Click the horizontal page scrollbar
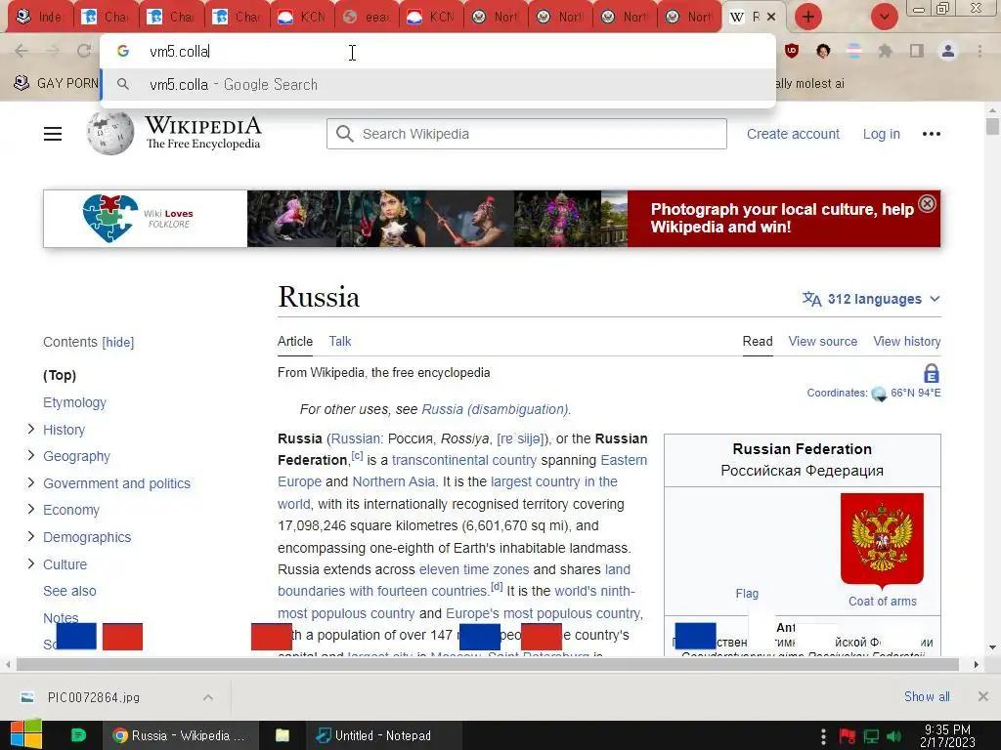1001x750 pixels. (x=488, y=664)
